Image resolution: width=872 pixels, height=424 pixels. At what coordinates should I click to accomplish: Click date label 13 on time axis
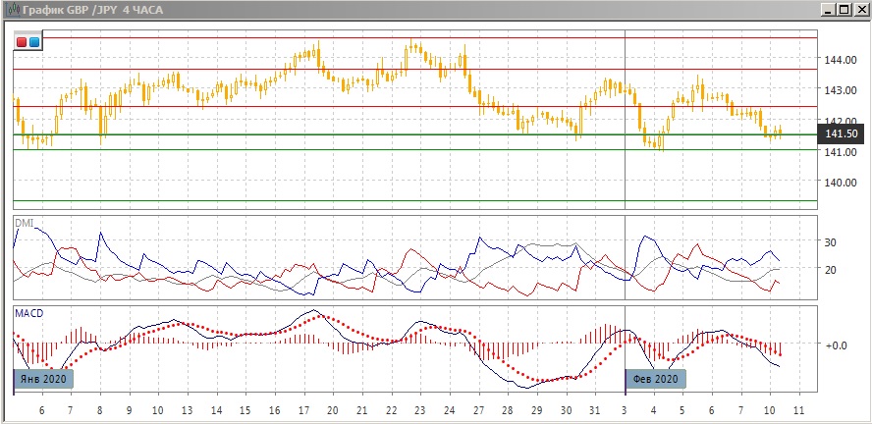click(188, 410)
